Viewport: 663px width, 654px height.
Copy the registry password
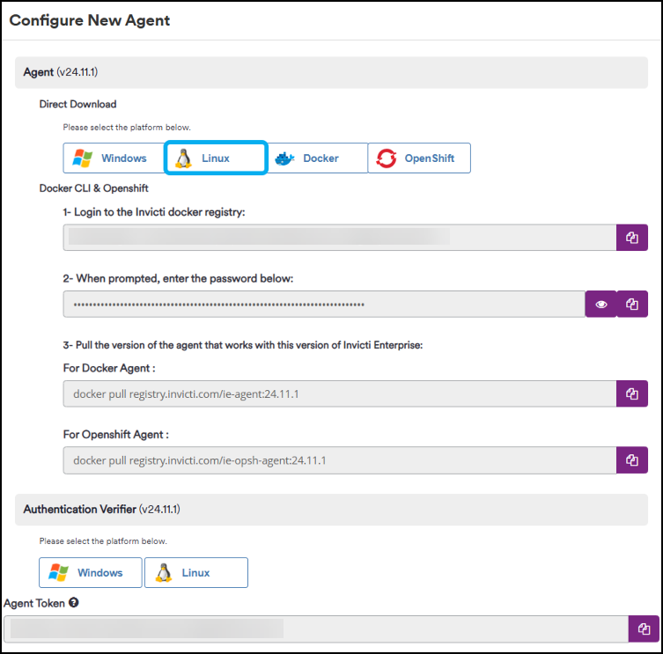click(632, 304)
